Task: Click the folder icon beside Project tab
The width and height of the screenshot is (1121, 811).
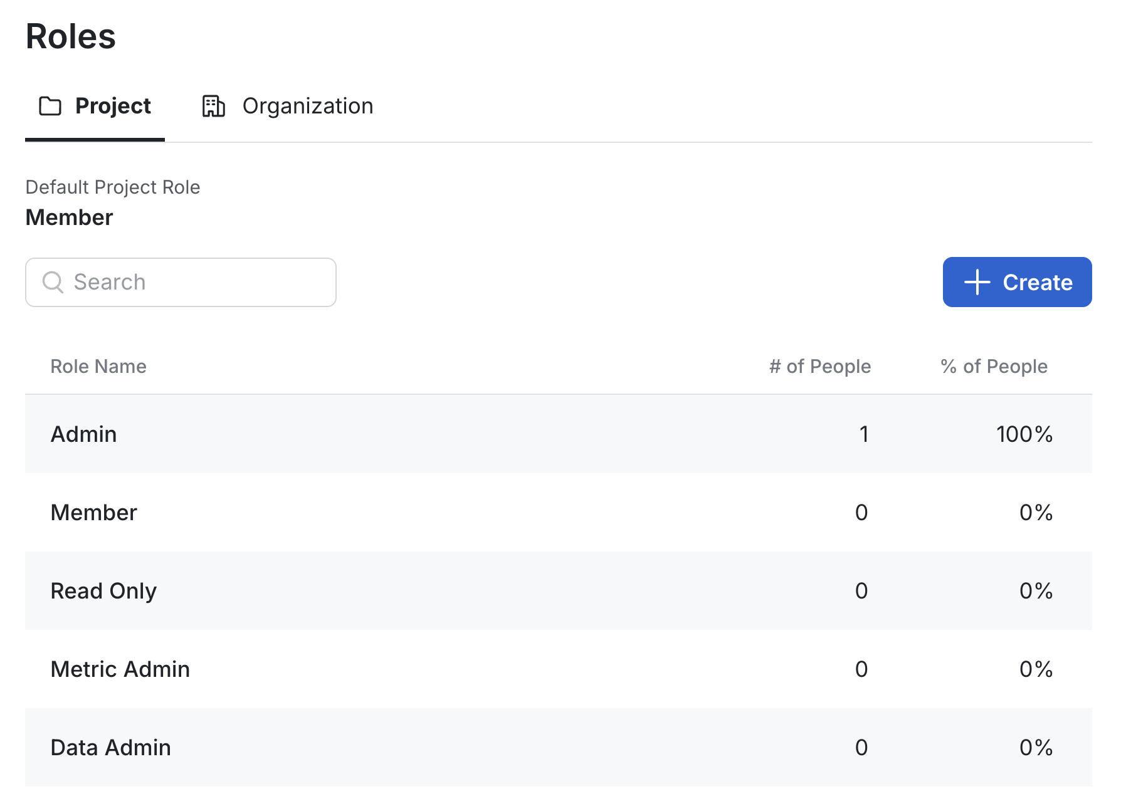Action: tap(50, 106)
